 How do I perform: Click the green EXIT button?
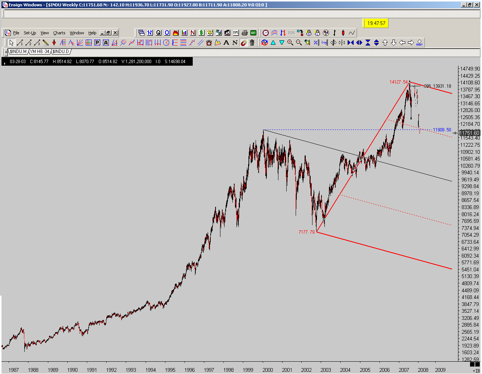coord(253,32)
